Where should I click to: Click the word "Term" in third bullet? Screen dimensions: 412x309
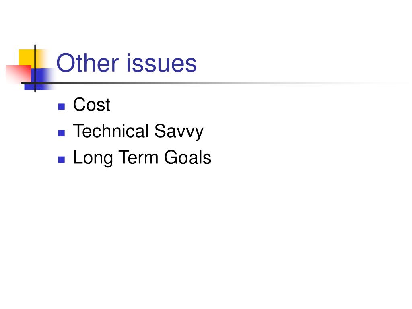[x=138, y=157]
